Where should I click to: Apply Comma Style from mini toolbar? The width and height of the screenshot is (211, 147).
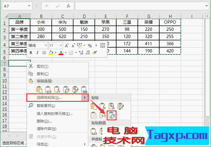click(x=96, y=46)
